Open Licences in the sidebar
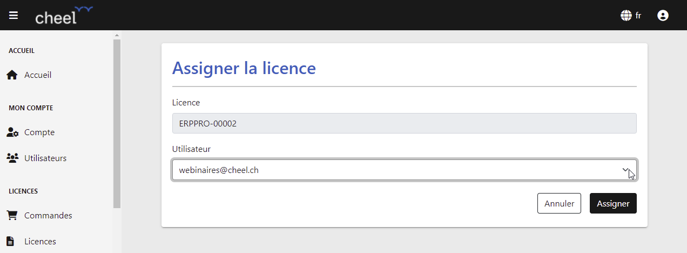The height and width of the screenshot is (253, 687). (x=40, y=242)
